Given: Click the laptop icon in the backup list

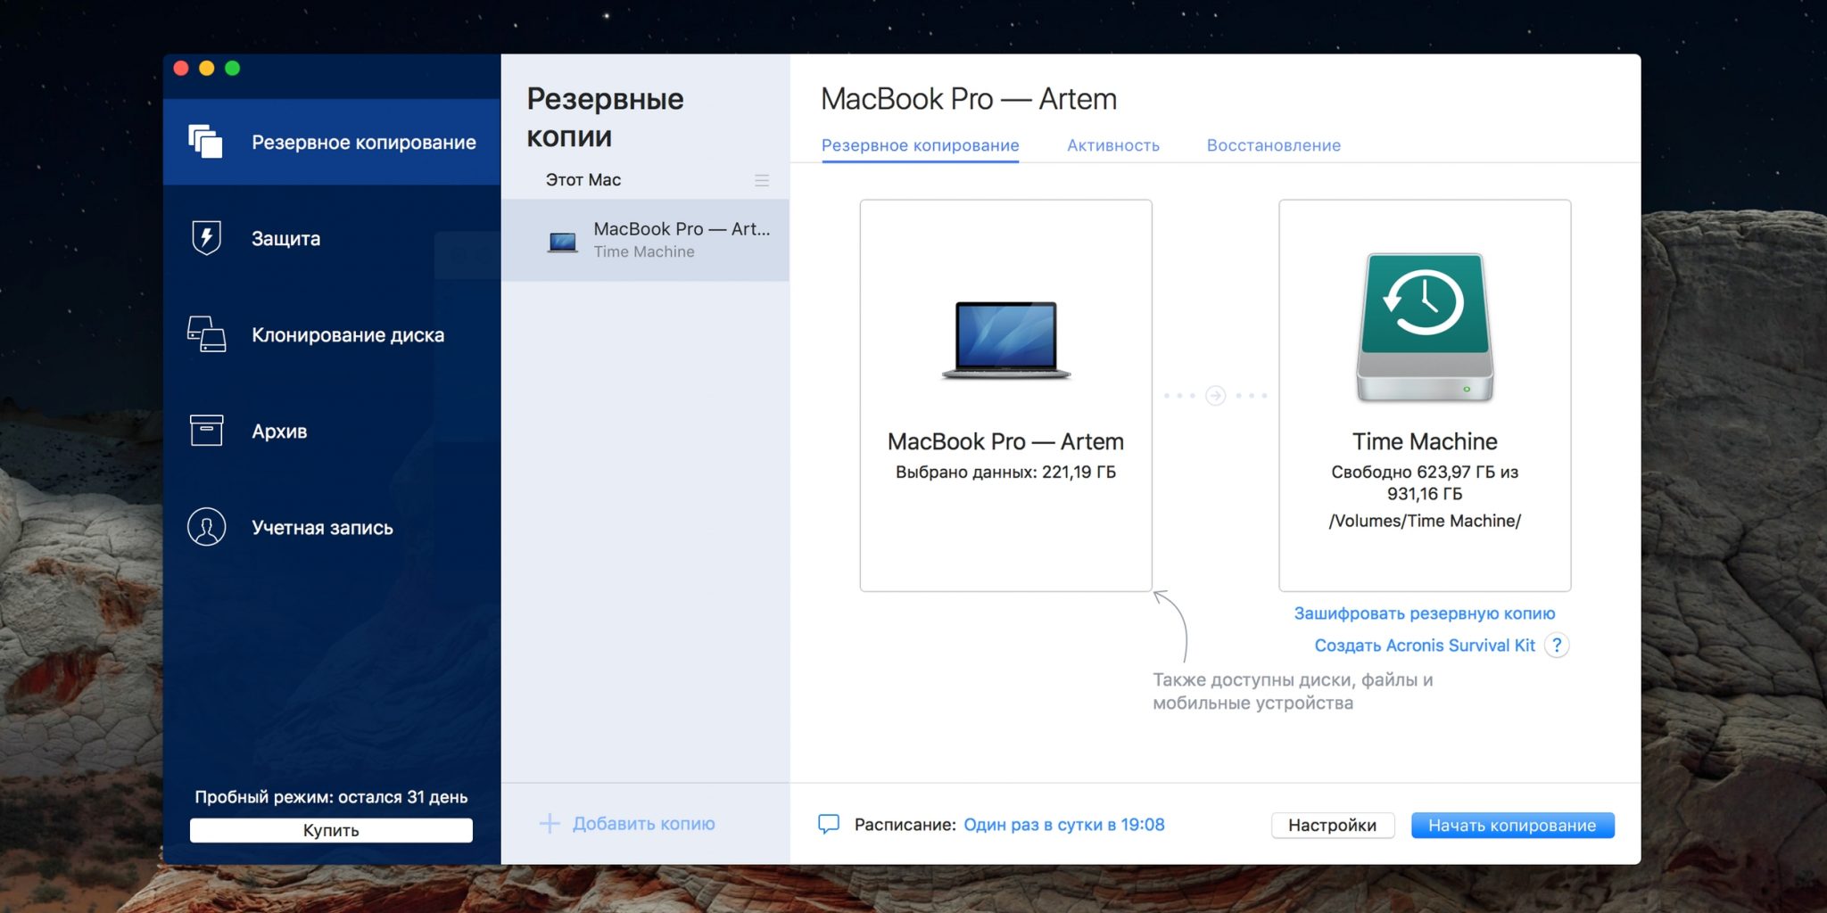Looking at the screenshot, I should click(x=562, y=241).
